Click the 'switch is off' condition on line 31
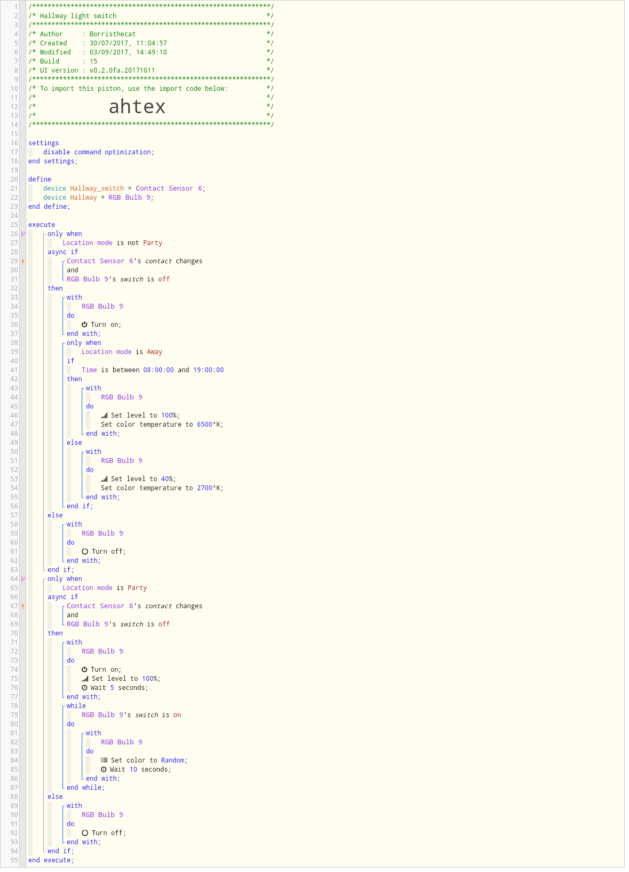The height and width of the screenshot is (872, 629). tap(118, 279)
